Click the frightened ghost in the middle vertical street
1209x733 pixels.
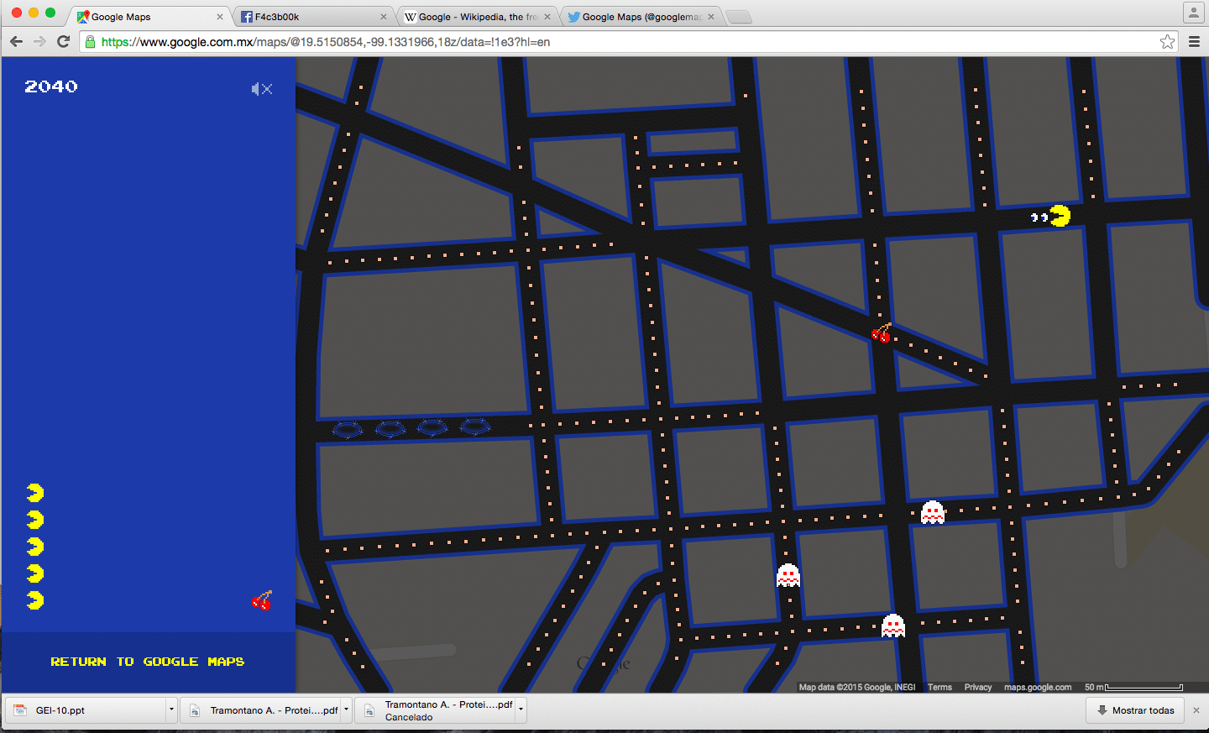click(x=788, y=575)
